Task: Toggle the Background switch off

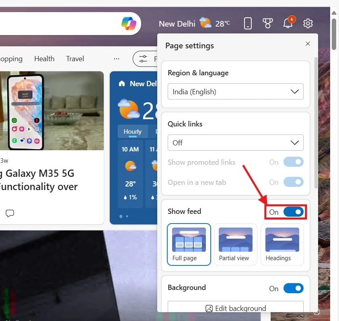Action: coord(294,288)
